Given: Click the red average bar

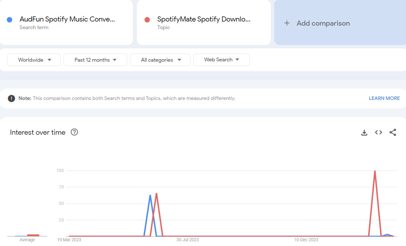Looking at the screenshot, I should 33,235.
